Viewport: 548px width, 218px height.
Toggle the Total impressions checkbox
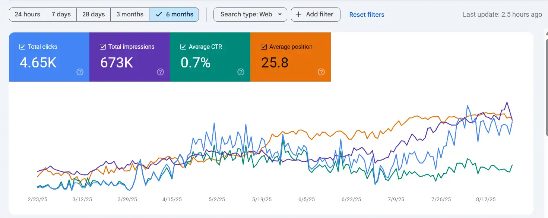103,47
